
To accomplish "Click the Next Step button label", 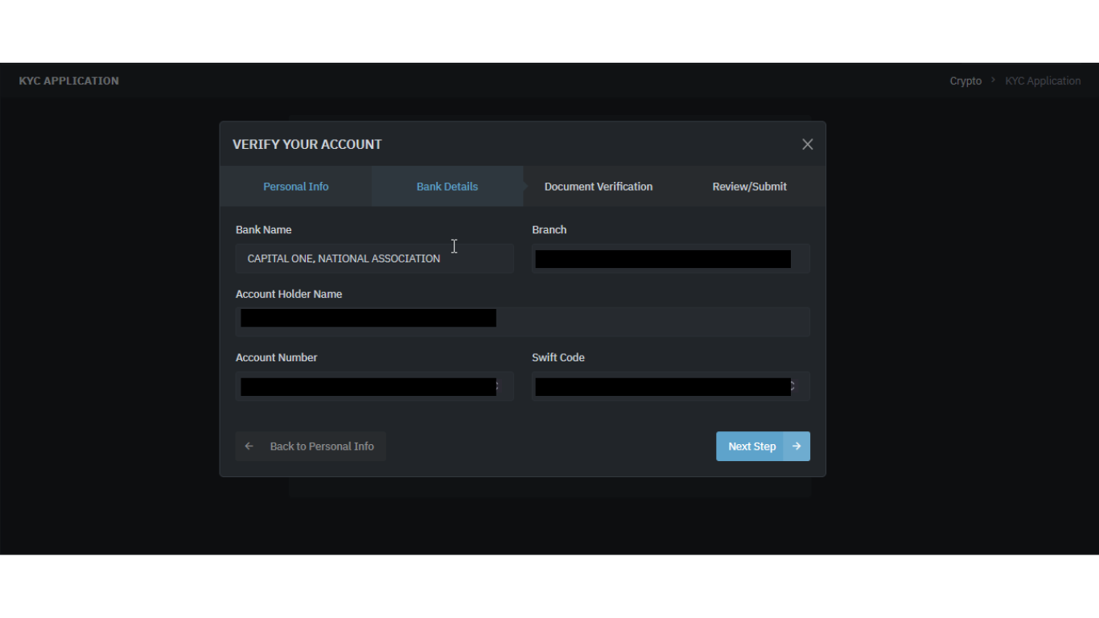I will [751, 447].
